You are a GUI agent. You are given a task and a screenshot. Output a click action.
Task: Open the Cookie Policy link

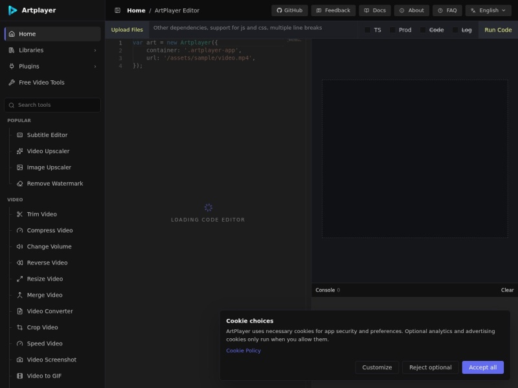coord(243,350)
